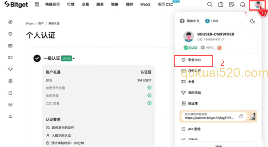
Task: Click 法币充值 row check icon
Action: click(149, 95)
